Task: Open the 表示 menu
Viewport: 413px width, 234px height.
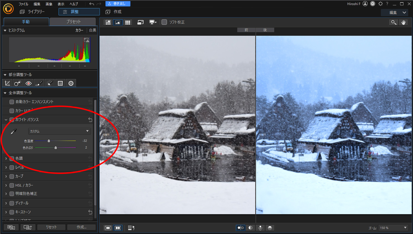Action: point(61,4)
